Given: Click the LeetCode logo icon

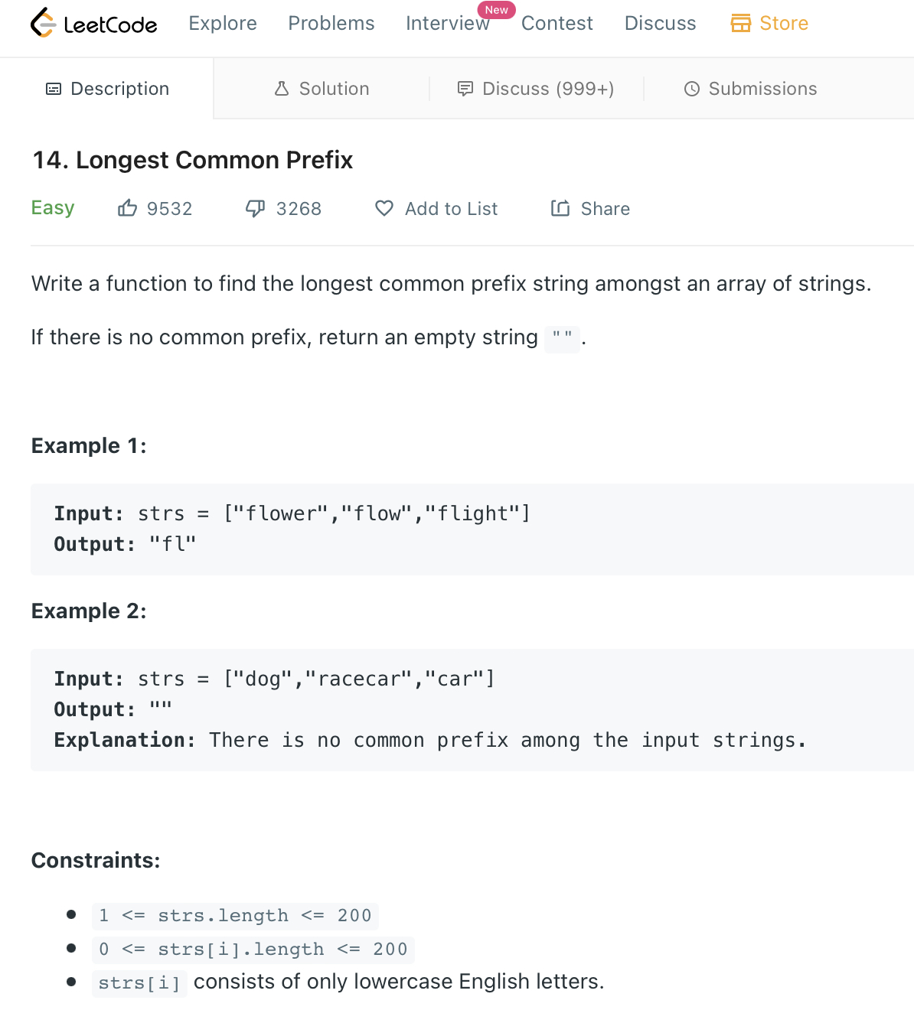Looking at the screenshot, I should [x=43, y=23].
